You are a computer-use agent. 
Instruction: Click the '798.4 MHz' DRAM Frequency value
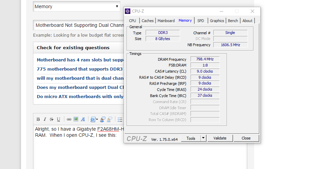tap(205, 59)
